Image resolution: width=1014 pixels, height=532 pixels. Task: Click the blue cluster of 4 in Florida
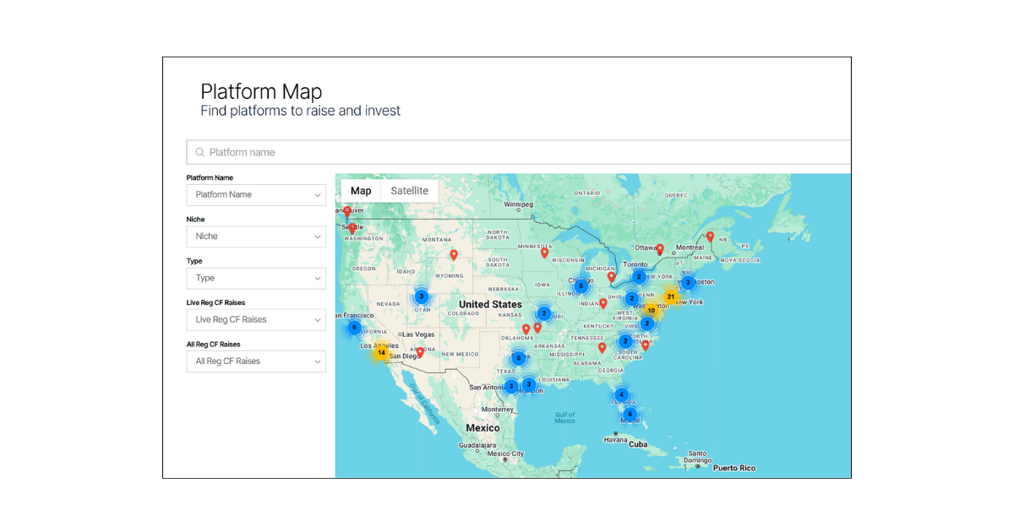click(621, 394)
